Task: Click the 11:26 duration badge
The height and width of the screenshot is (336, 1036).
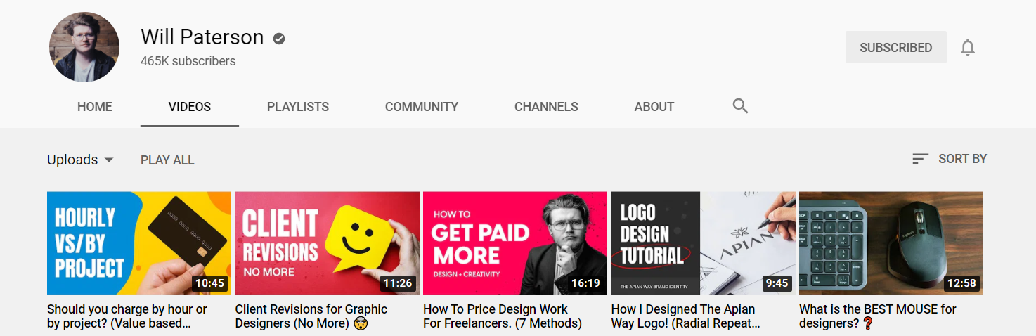Action: (x=397, y=283)
